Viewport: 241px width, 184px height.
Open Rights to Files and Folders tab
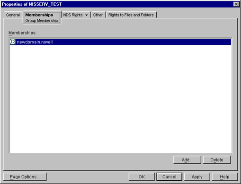[131, 15]
